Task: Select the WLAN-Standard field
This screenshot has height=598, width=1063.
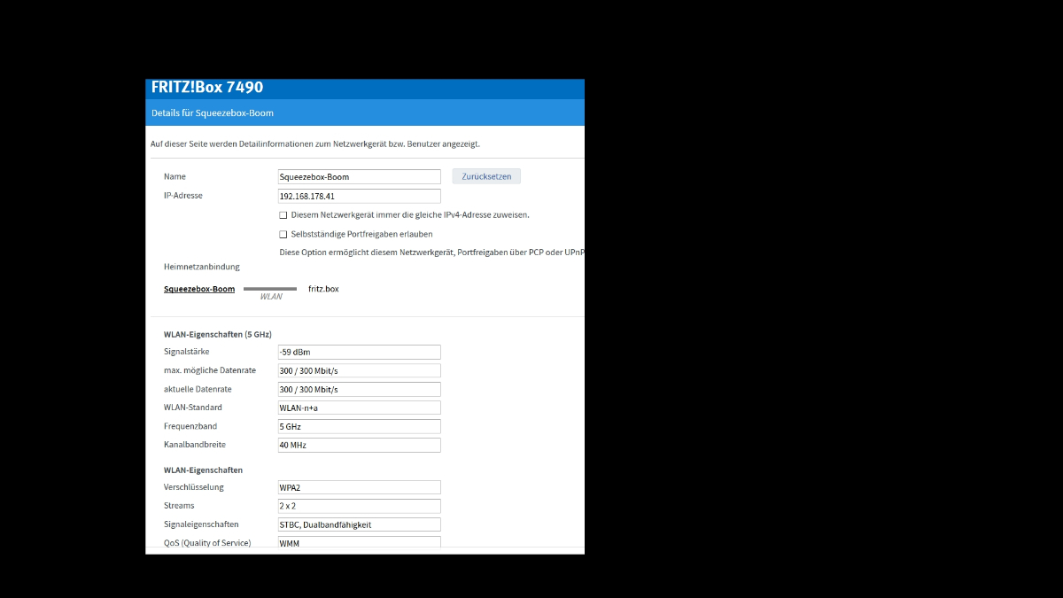Action: point(359,408)
